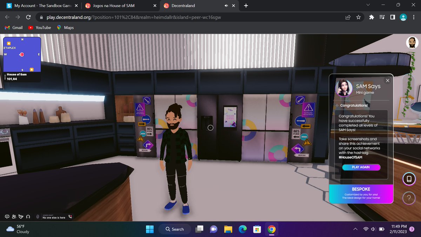Open File Explorer from the taskbar
This screenshot has width=421, height=237.
click(x=228, y=229)
